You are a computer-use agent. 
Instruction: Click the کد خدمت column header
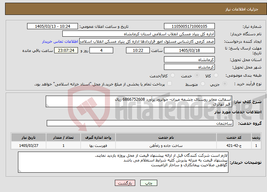[x=234, y=137]
